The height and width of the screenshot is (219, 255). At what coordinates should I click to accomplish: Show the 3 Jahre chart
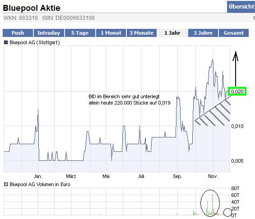click(203, 33)
